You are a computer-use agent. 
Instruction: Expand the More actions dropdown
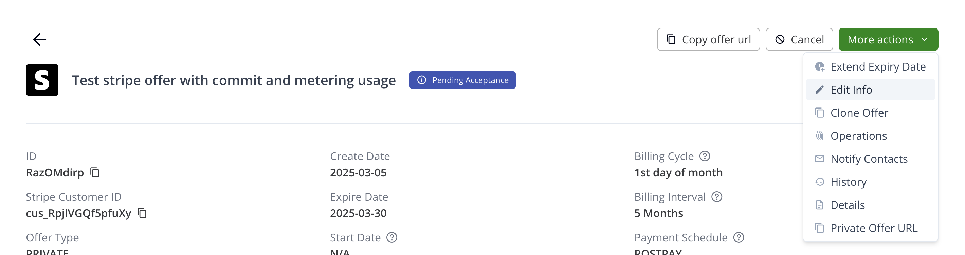[x=888, y=39]
